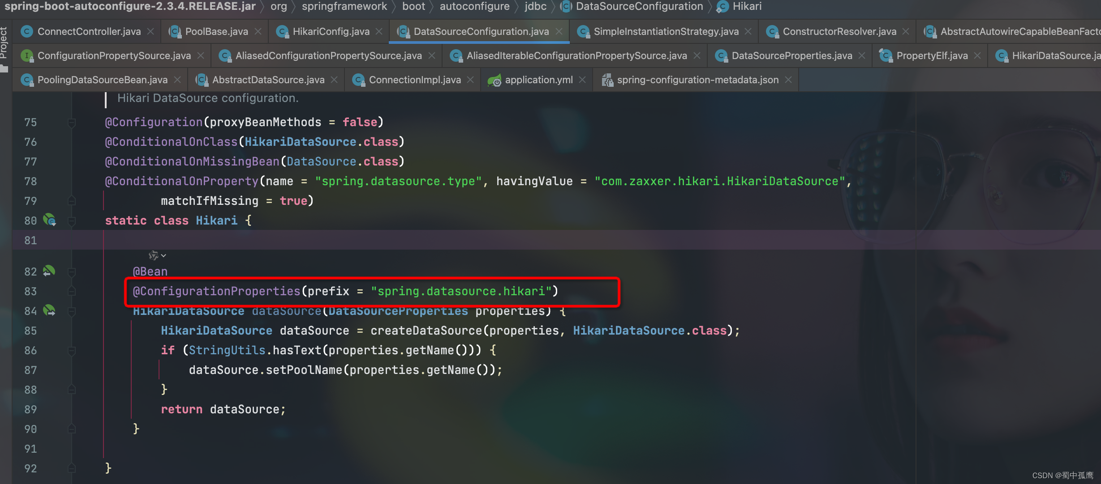Click the Spring bean gutter icon on line 80
Image resolution: width=1101 pixels, height=484 pixels.
49,220
